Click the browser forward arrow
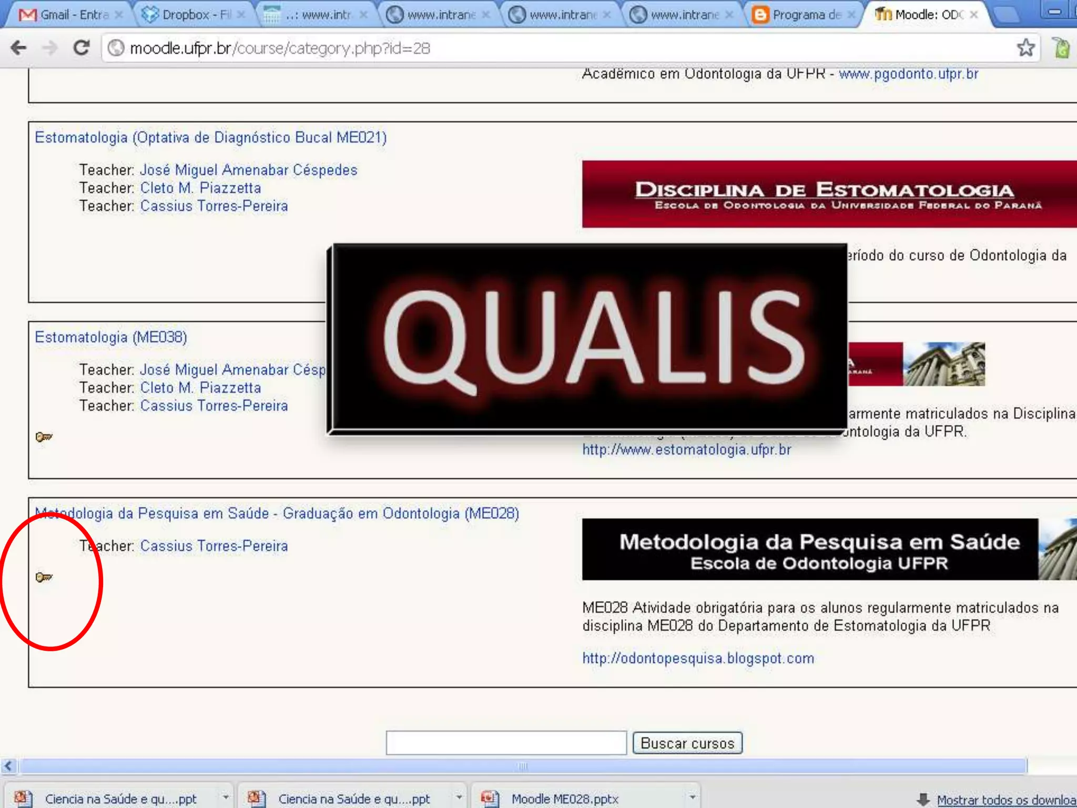 click(50, 48)
